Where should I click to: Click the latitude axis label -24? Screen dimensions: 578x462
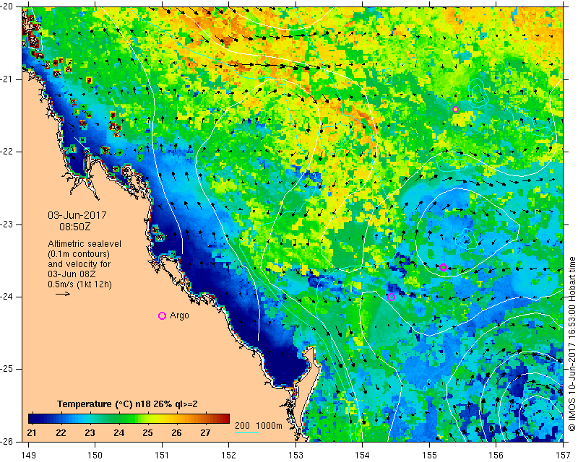click(7, 297)
